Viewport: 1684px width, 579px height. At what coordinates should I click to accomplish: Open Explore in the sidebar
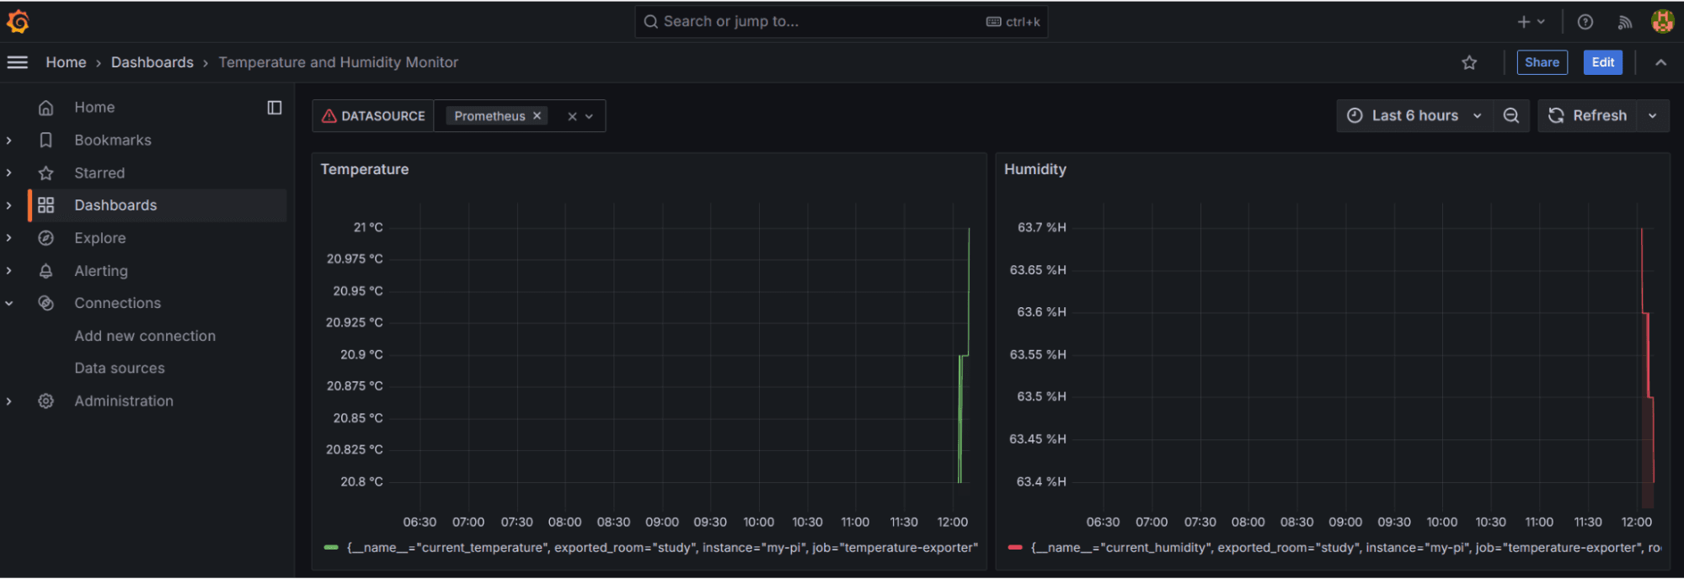[x=100, y=238]
